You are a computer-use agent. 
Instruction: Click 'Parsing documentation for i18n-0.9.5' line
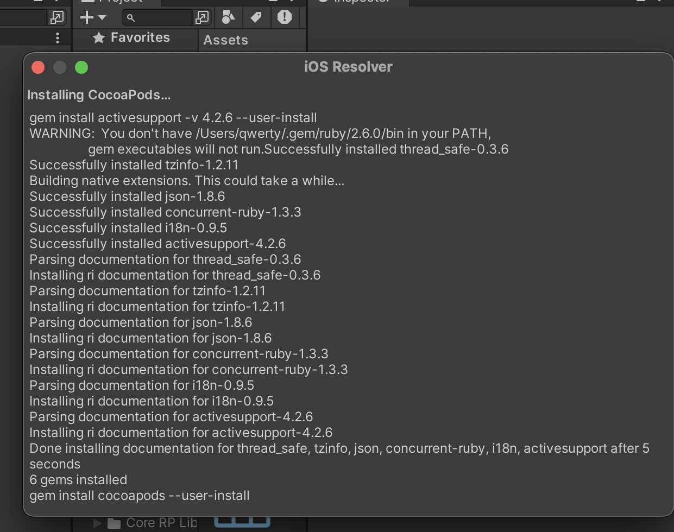point(142,385)
